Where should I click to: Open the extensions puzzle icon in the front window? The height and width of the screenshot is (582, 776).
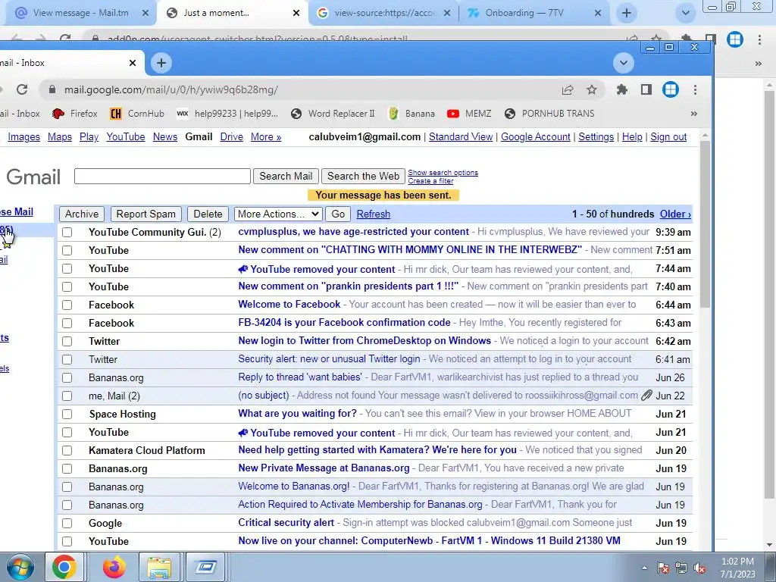[x=621, y=89]
